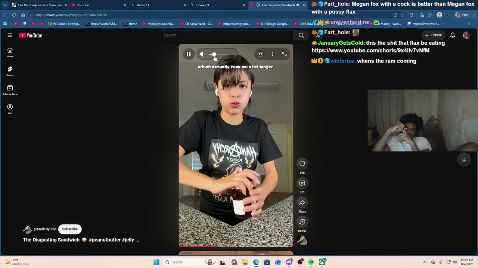Open Home in the YouTube sidebar
Image resolution: width=478 pixels, height=268 pixels.
[x=10, y=52]
